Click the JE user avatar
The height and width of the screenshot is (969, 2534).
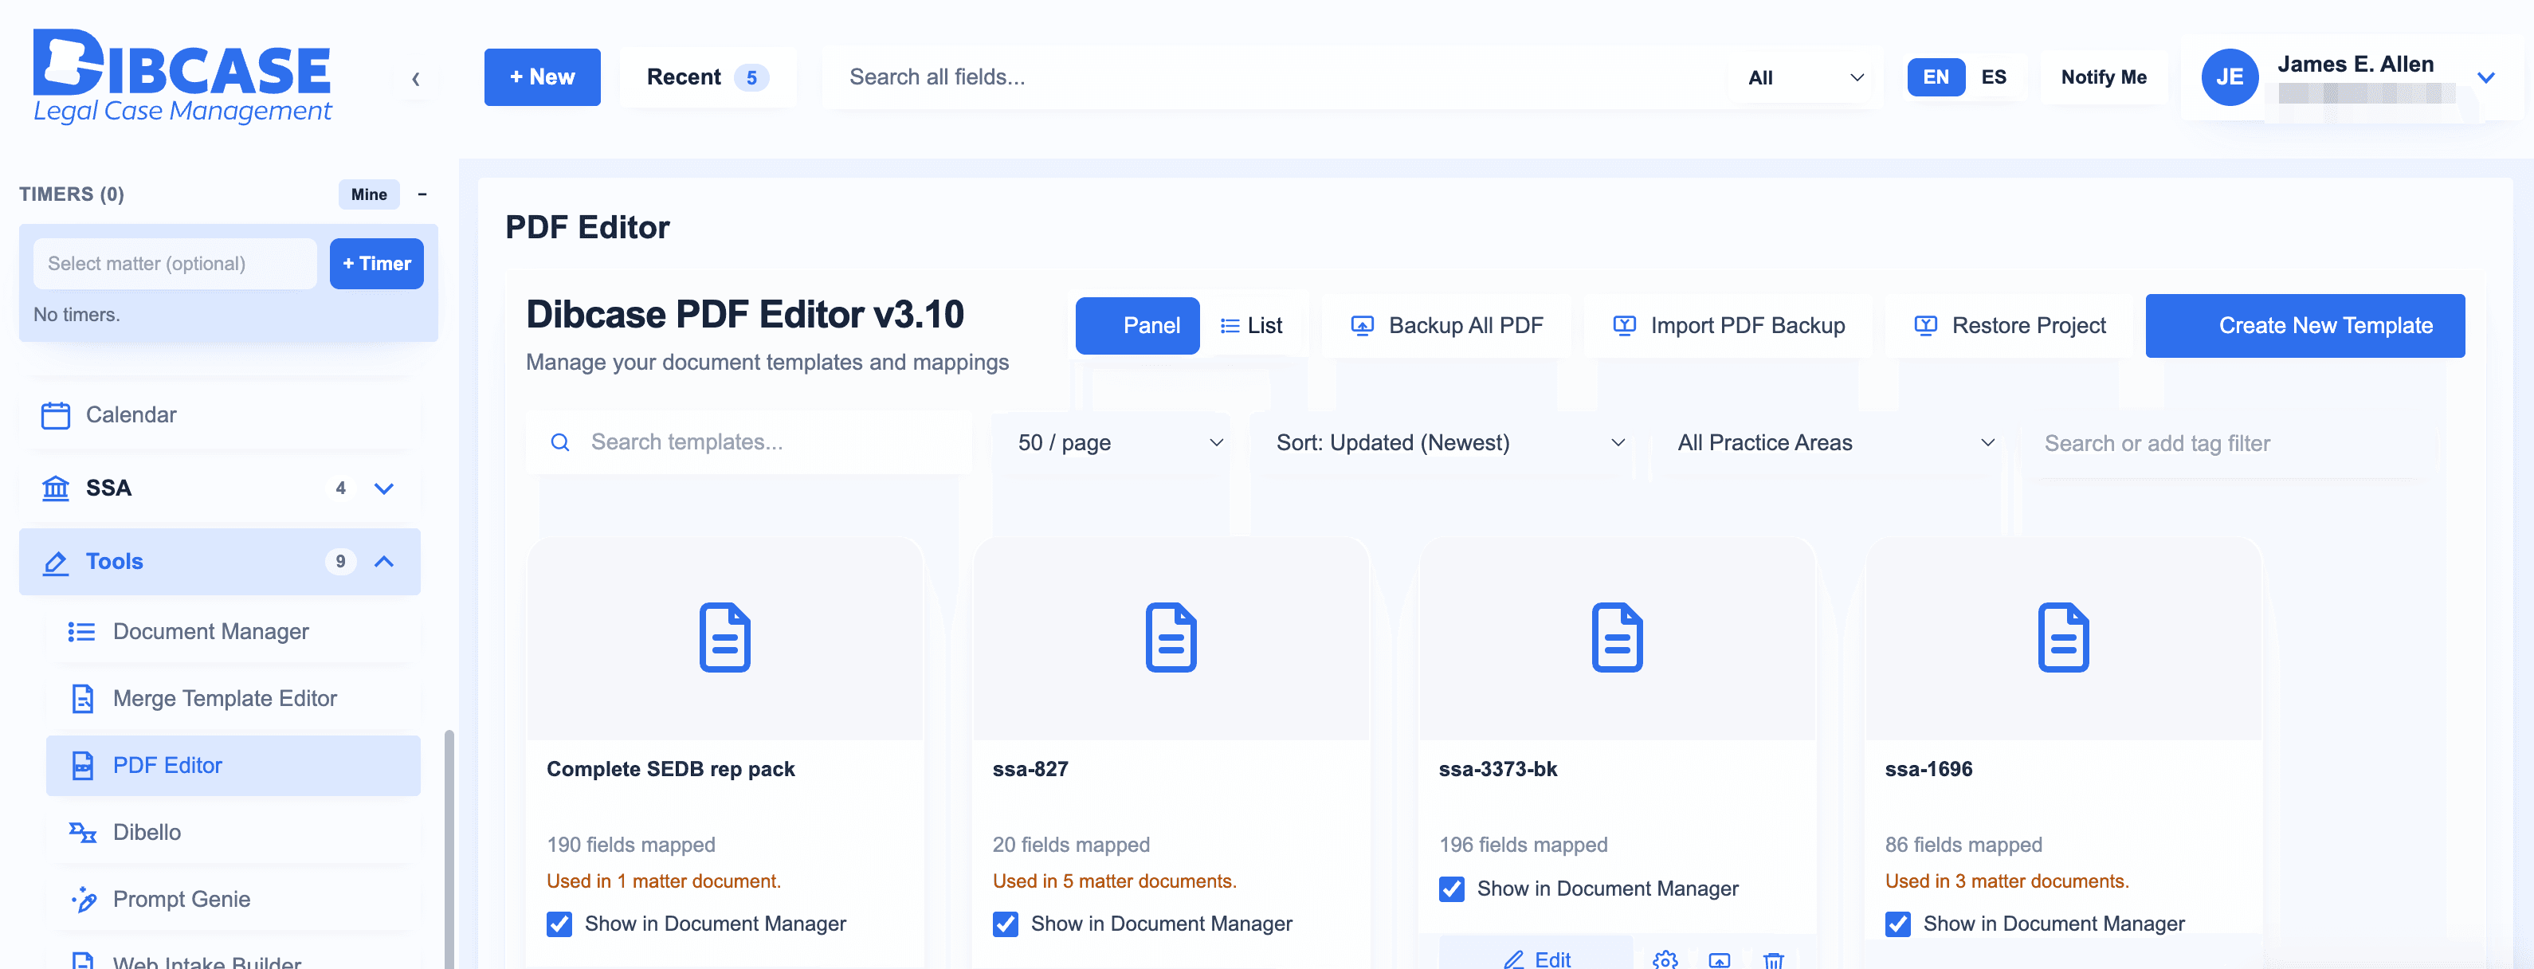point(2229,78)
